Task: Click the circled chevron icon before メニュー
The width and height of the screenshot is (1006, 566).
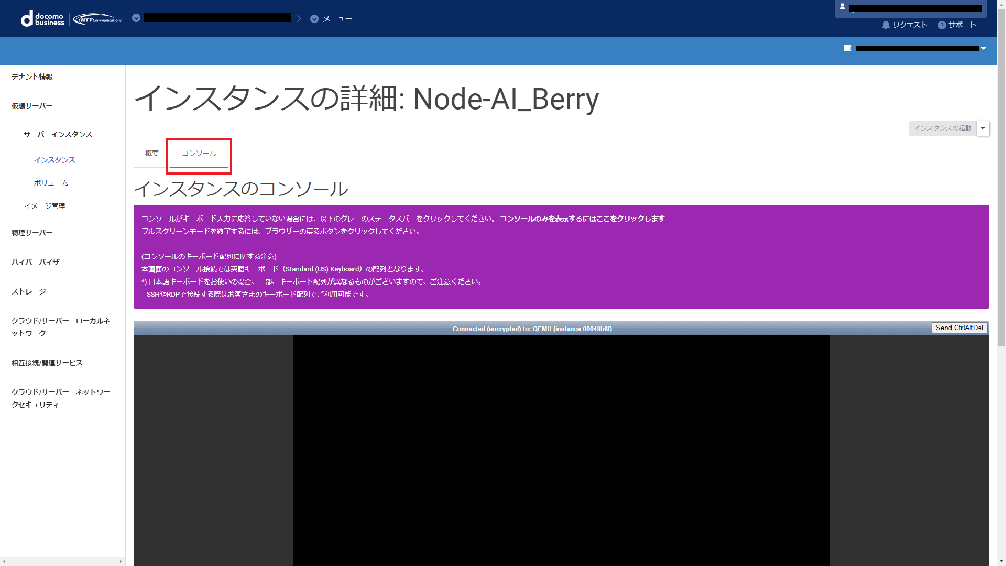Action: (x=314, y=19)
